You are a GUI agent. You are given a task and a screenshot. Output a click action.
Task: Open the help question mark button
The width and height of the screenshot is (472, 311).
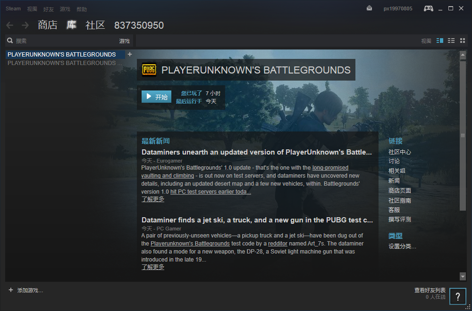(x=457, y=296)
